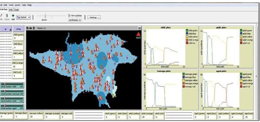
Task: Click the up-down arrows view control
Action: tap(34, 28)
